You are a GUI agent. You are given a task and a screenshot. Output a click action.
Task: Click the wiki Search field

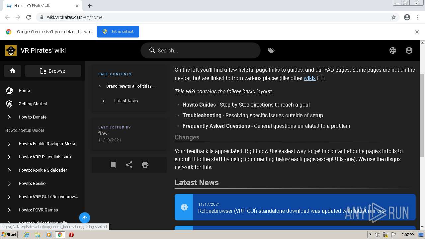pos(201,50)
